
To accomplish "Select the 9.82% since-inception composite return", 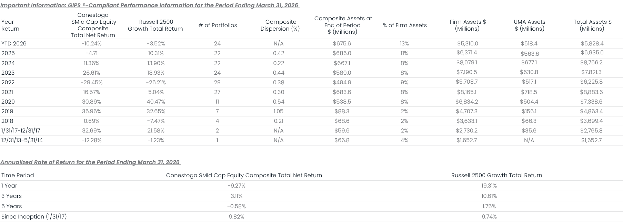I will 236,216.
